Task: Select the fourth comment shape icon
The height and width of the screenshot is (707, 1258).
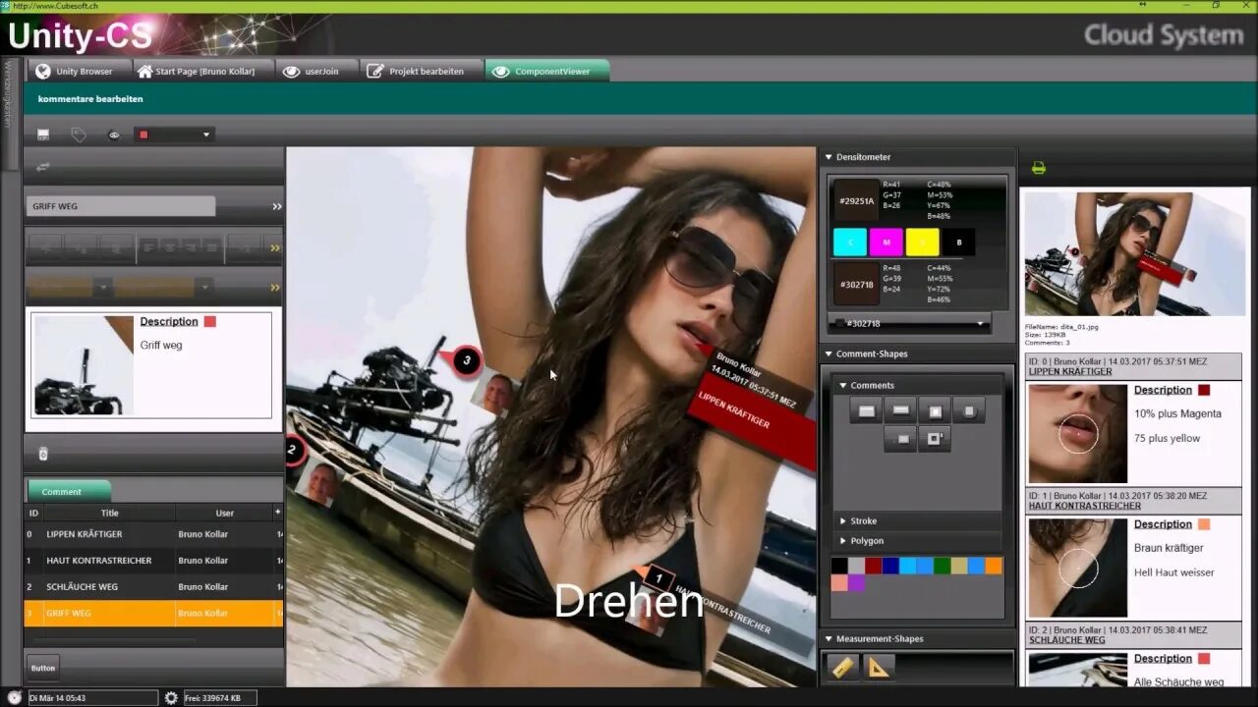Action: (x=969, y=411)
